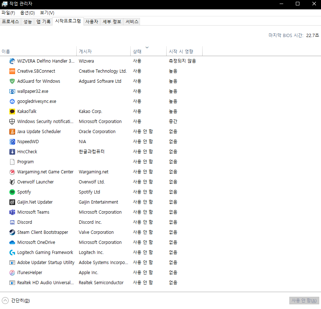Click the 22.7초 BIOS time value
The image size is (321, 309).
(x=312, y=35)
